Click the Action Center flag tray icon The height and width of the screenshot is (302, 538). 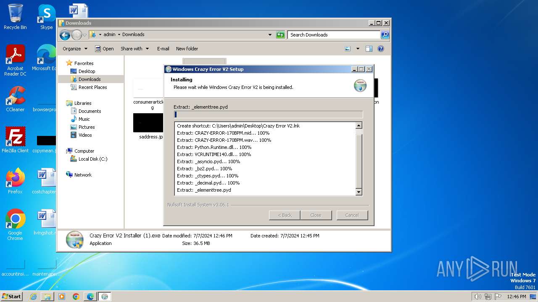coord(498,297)
